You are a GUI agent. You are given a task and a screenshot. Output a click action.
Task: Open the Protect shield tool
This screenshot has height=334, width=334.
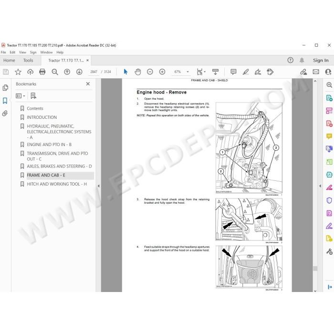click(329, 200)
